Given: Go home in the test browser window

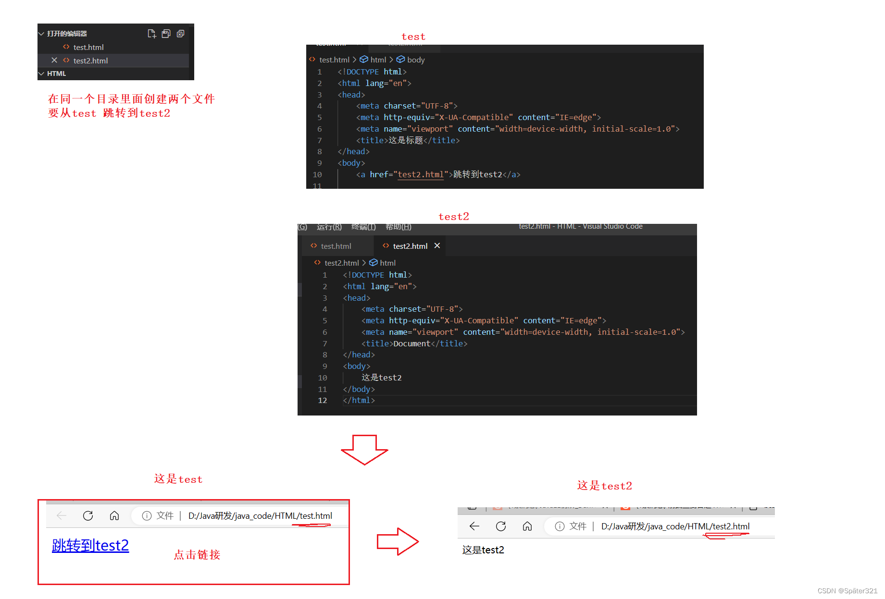Looking at the screenshot, I should 114,515.
